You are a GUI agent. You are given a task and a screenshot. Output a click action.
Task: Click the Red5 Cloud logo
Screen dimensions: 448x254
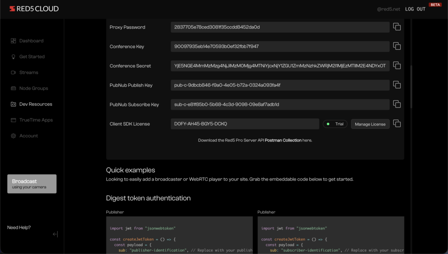tap(34, 9)
